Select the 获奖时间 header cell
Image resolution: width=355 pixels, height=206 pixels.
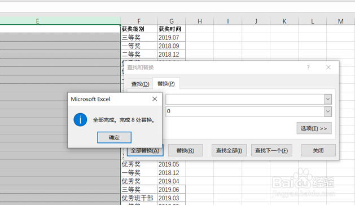172,29
